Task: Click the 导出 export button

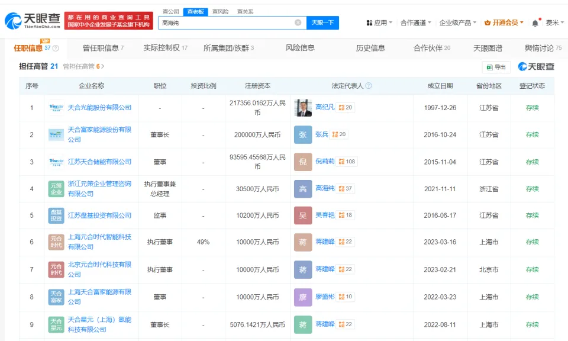Action: pyautogui.click(x=496, y=67)
